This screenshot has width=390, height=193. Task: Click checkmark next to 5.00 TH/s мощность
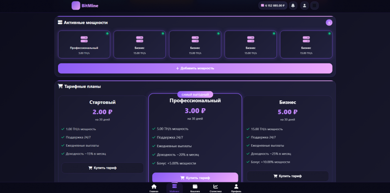tap(154, 129)
